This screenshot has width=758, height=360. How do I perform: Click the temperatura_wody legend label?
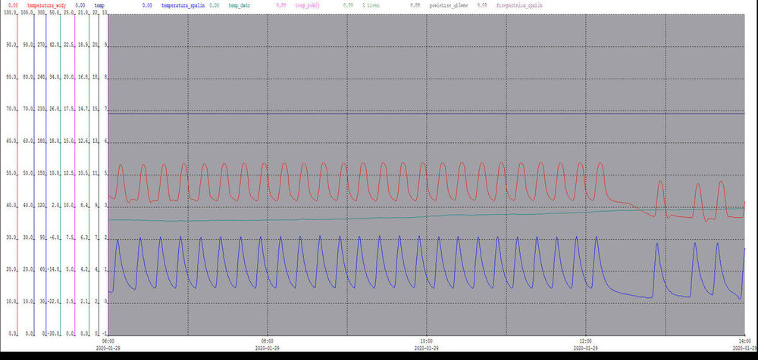[x=46, y=5]
